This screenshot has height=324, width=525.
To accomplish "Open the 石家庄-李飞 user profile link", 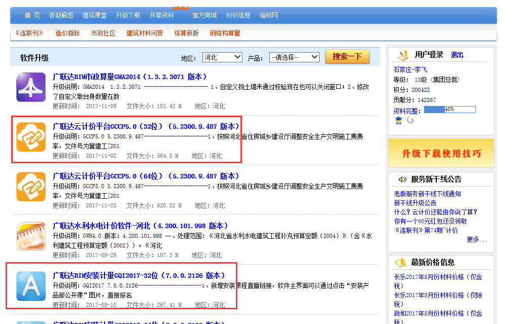I will click(410, 69).
